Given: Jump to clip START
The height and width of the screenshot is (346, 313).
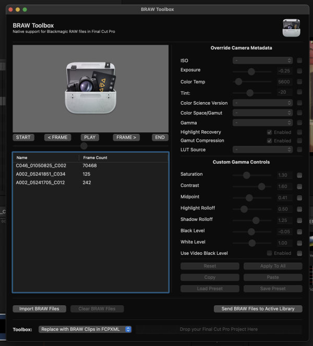Looking at the screenshot, I should point(23,137).
